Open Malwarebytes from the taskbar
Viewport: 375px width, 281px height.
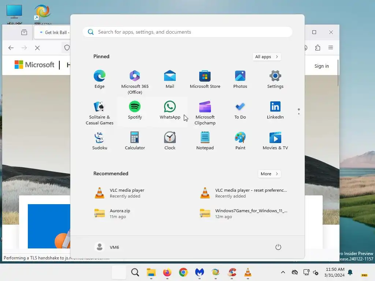click(200, 272)
